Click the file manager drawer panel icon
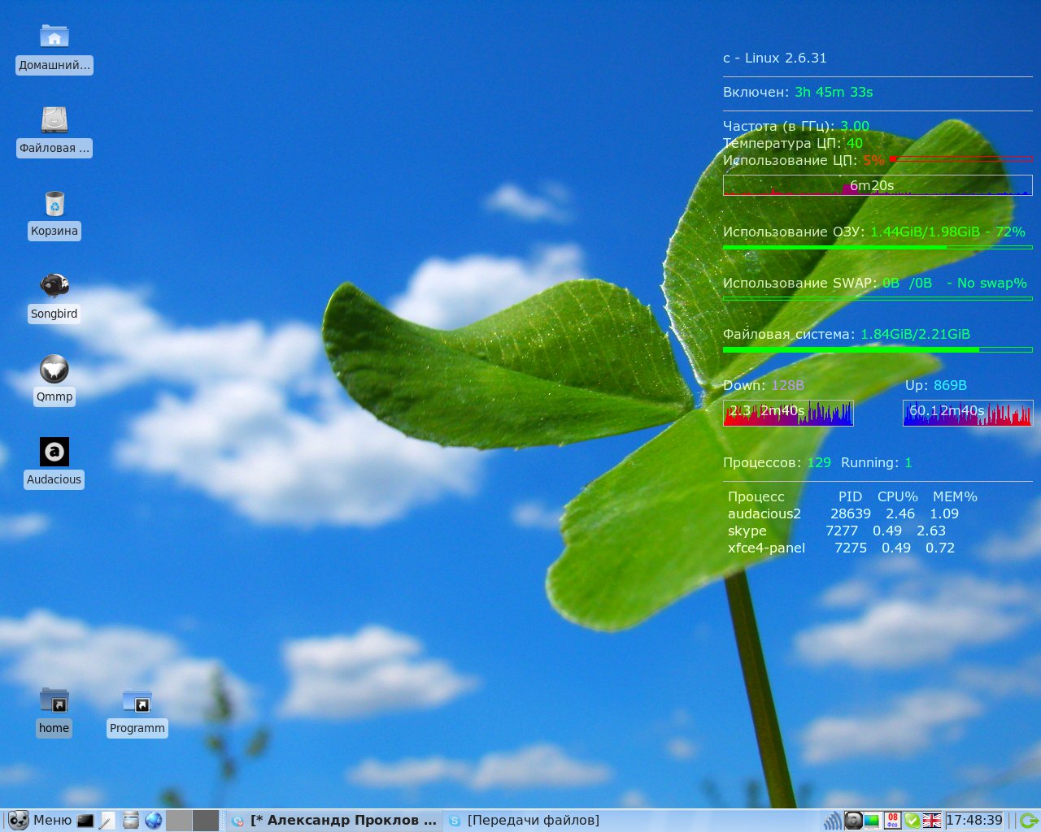Image resolution: width=1041 pixels, height=832 pixels. (131, 821)
